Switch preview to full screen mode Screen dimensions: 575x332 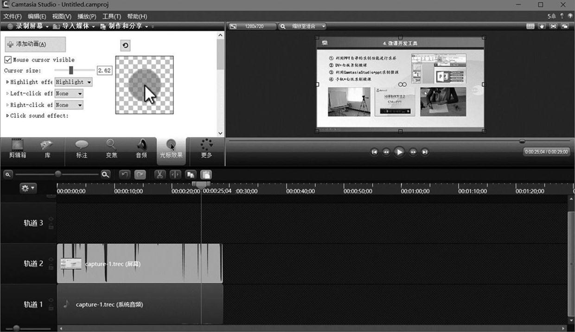point(553,26)
